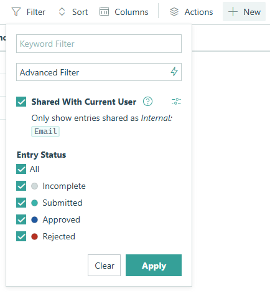Click the stacked layers Actions icon

click(174, 12)
